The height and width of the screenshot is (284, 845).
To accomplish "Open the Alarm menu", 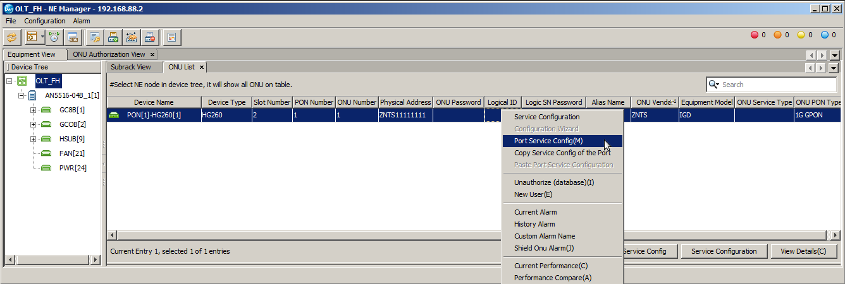I will click(x=82, y=21).
